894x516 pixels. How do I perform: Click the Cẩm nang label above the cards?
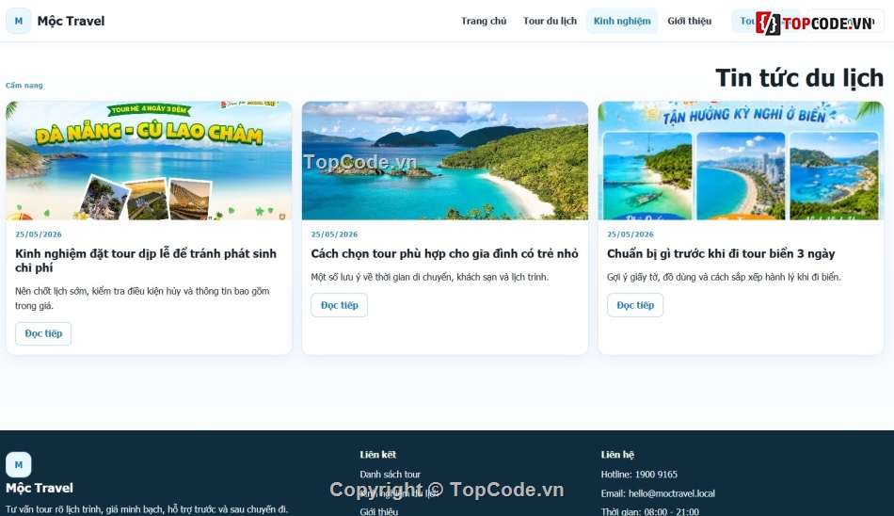pos(24,86)
